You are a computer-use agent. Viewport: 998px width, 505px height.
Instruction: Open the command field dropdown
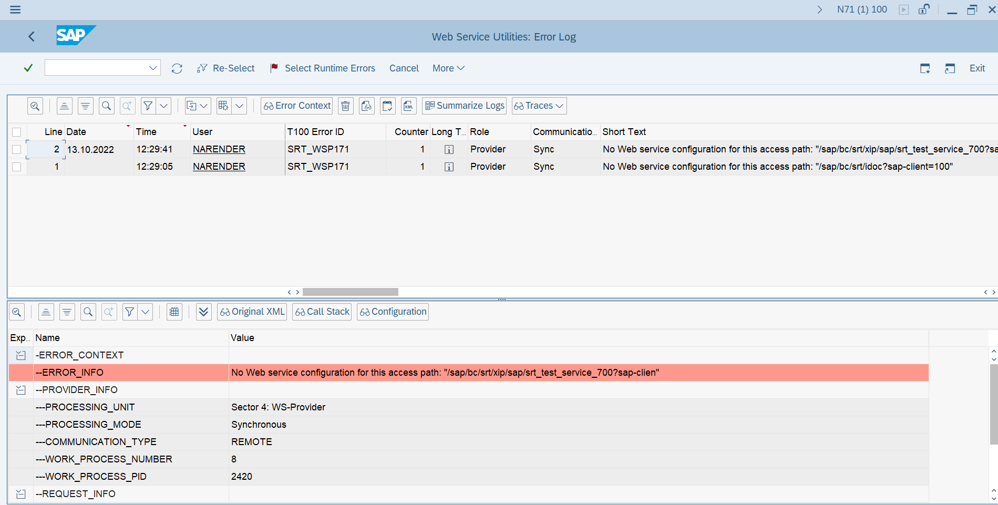153,68
